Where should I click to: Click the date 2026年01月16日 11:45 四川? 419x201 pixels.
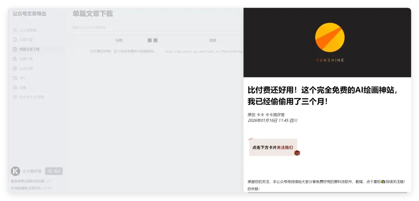(273, 121)
